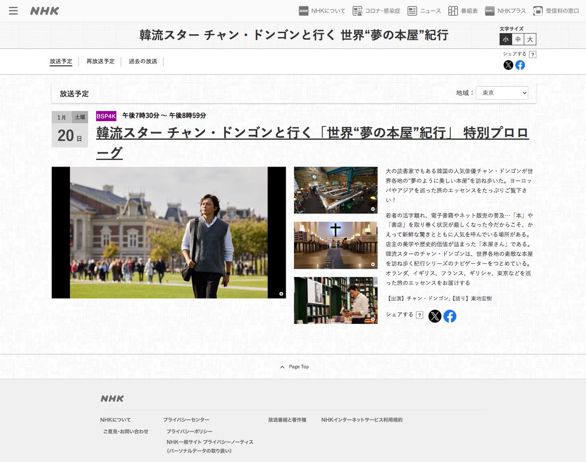
Task: Set font size to 小
Action: tap(505, 39)
